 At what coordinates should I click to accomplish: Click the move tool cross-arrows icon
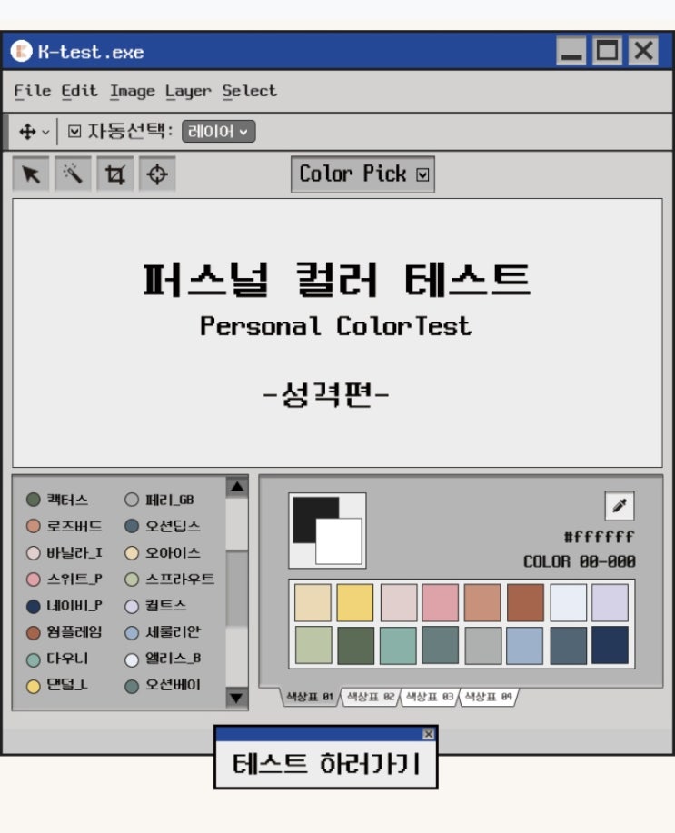pos(27,131)
